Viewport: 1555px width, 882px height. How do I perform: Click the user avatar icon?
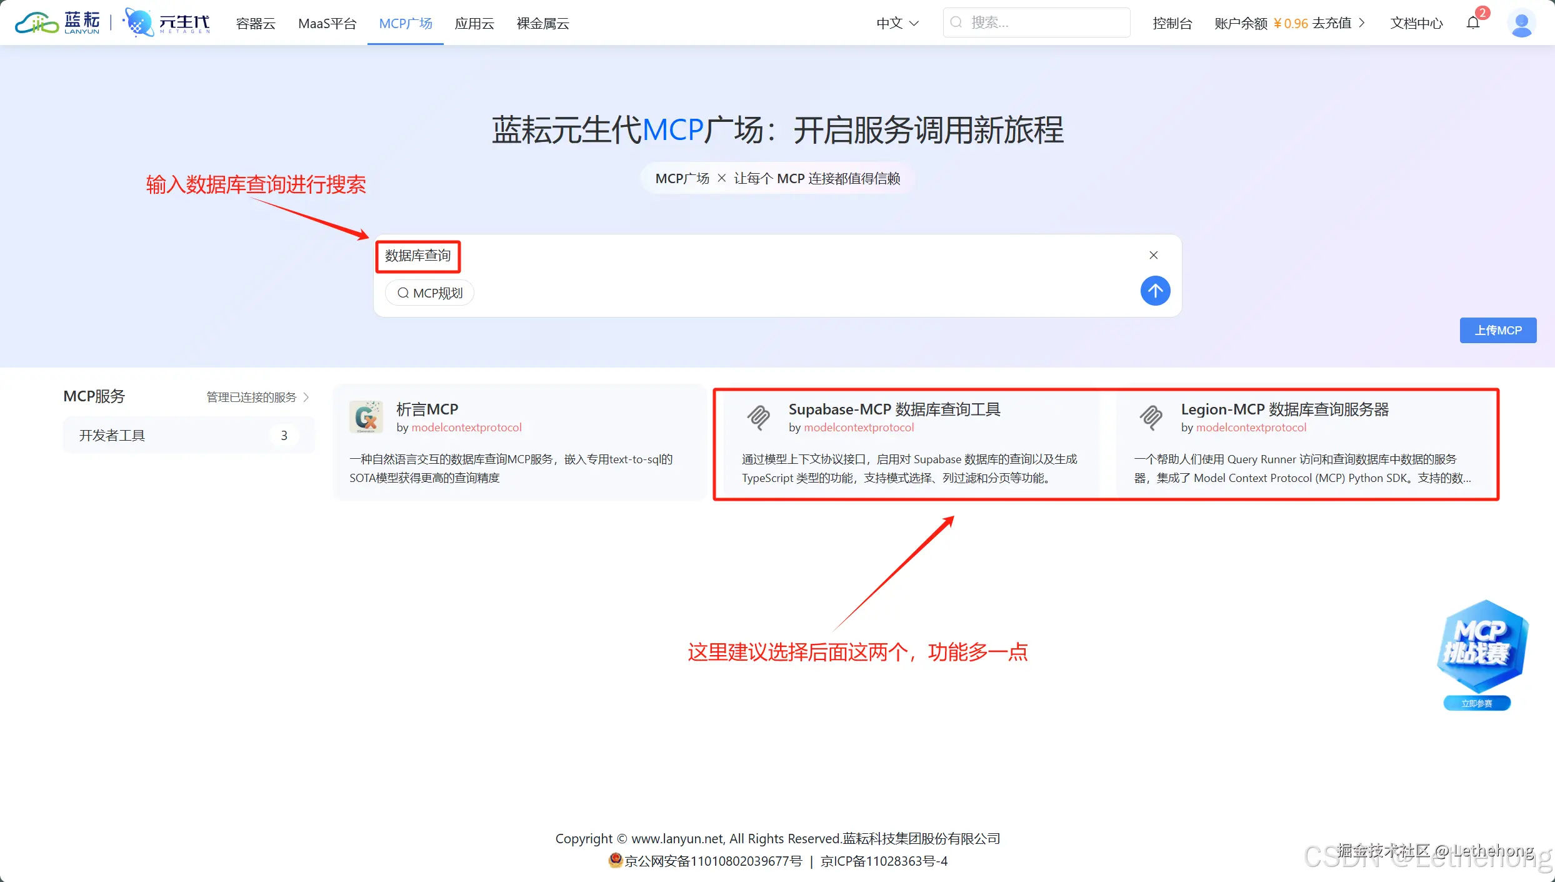click(x=1521, y=24)
